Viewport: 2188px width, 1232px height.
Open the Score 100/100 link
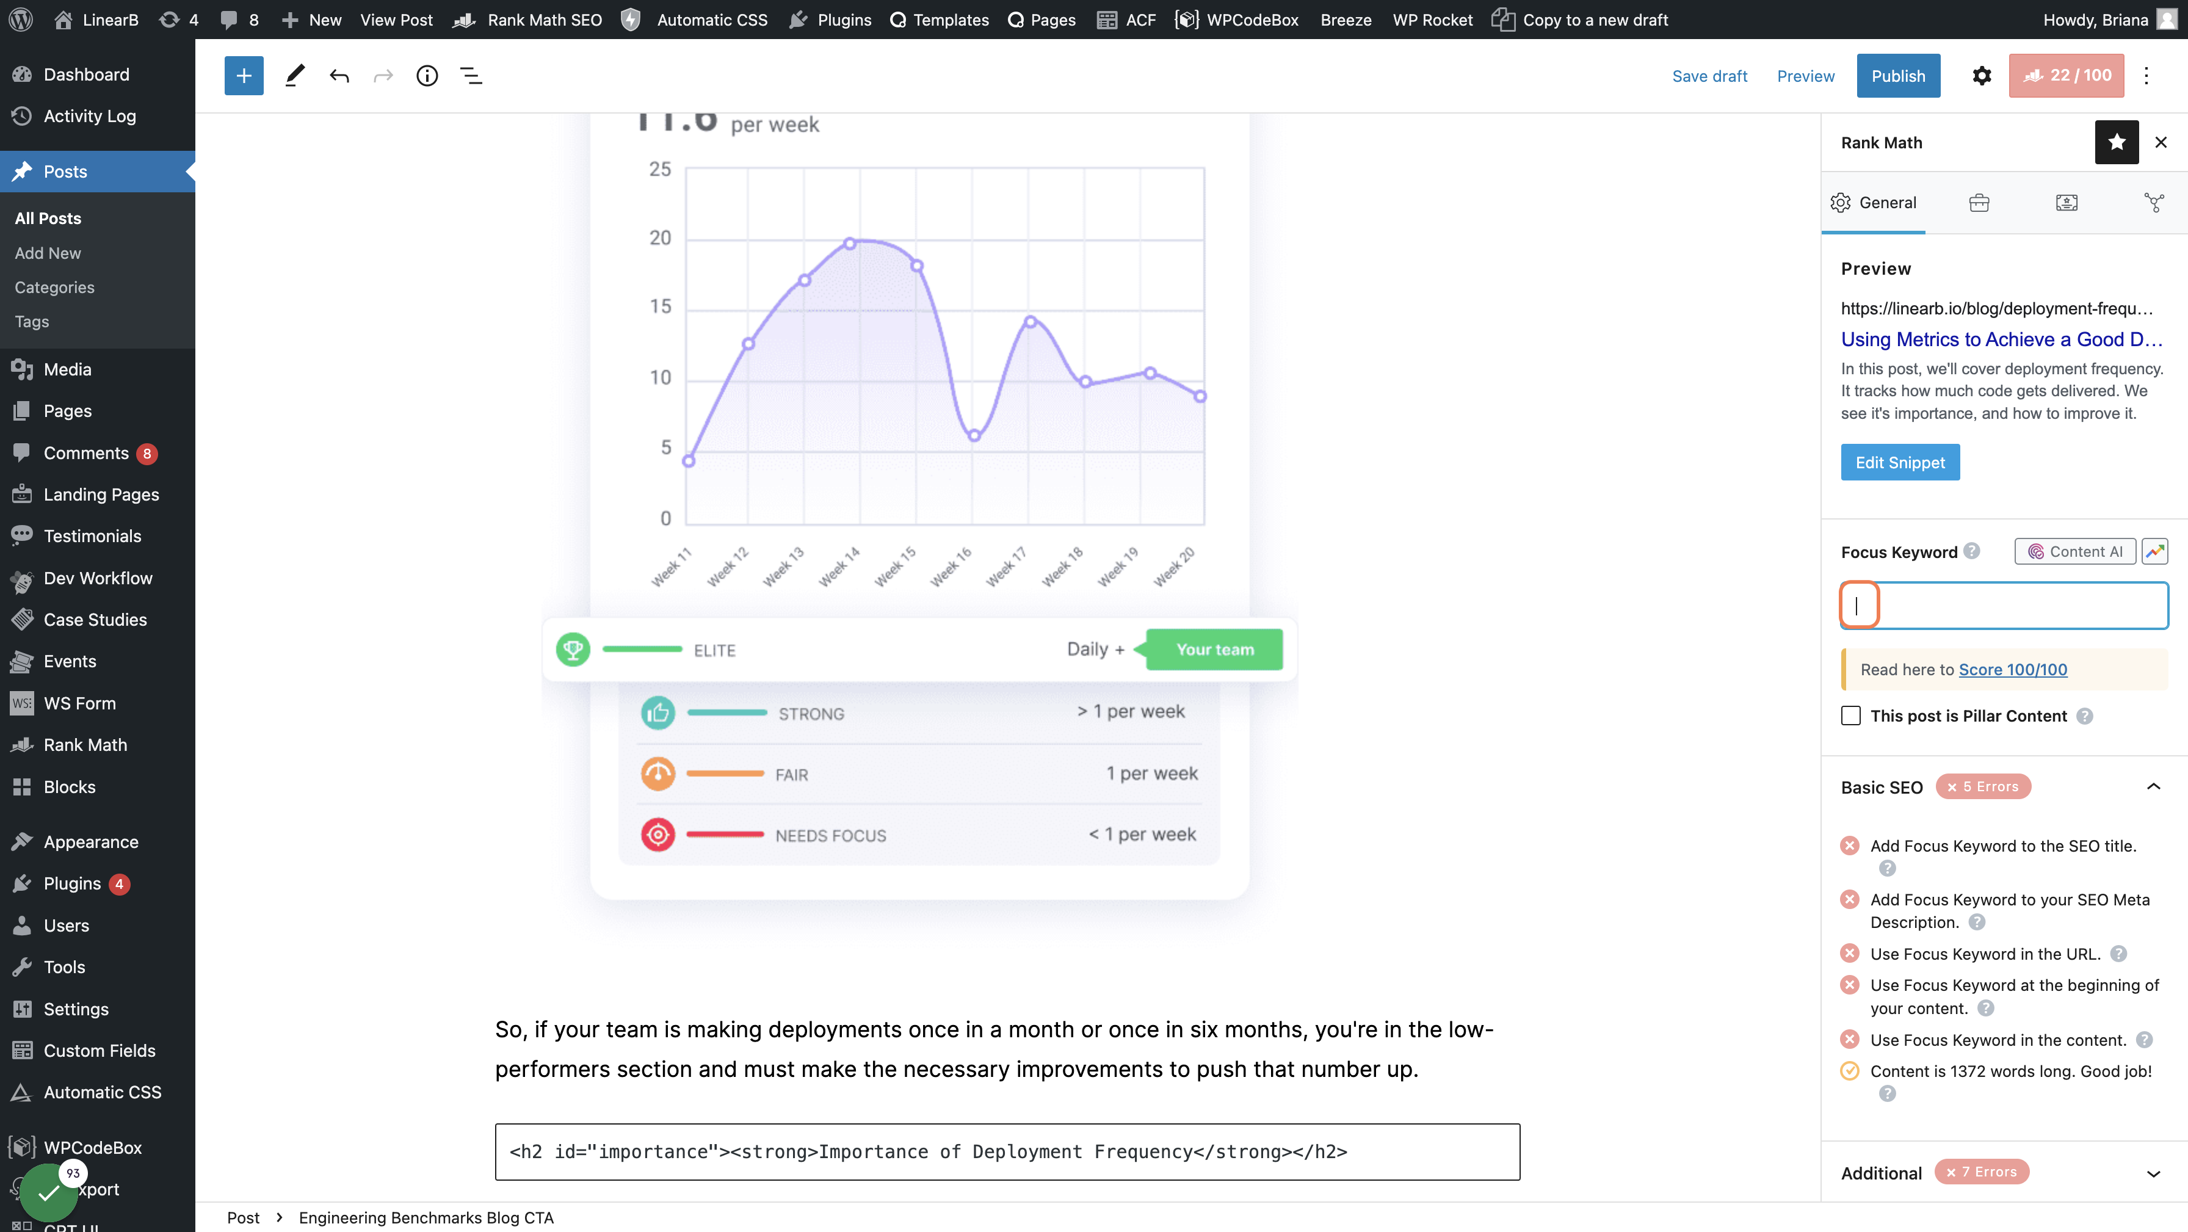coord(2013,669)
